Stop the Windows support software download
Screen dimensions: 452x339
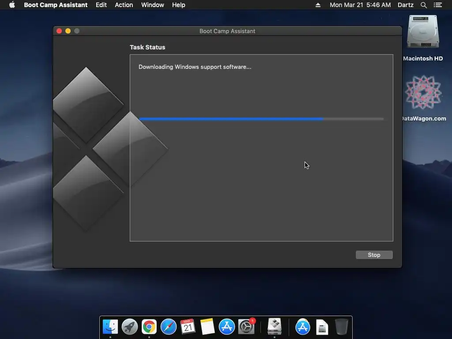[x=374, y=255]
